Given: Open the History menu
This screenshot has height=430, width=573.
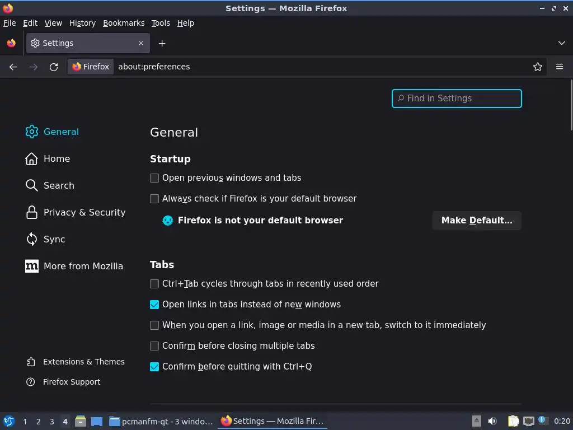Looking at the screenshot, I should pyautogui.click(x=82, y=23).
